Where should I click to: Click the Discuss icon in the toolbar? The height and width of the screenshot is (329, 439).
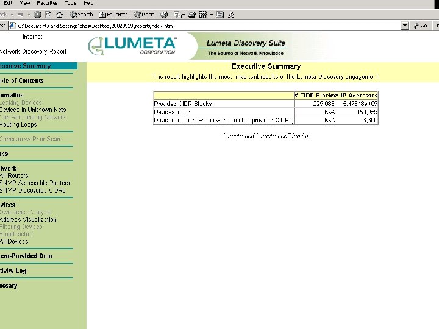220,15
